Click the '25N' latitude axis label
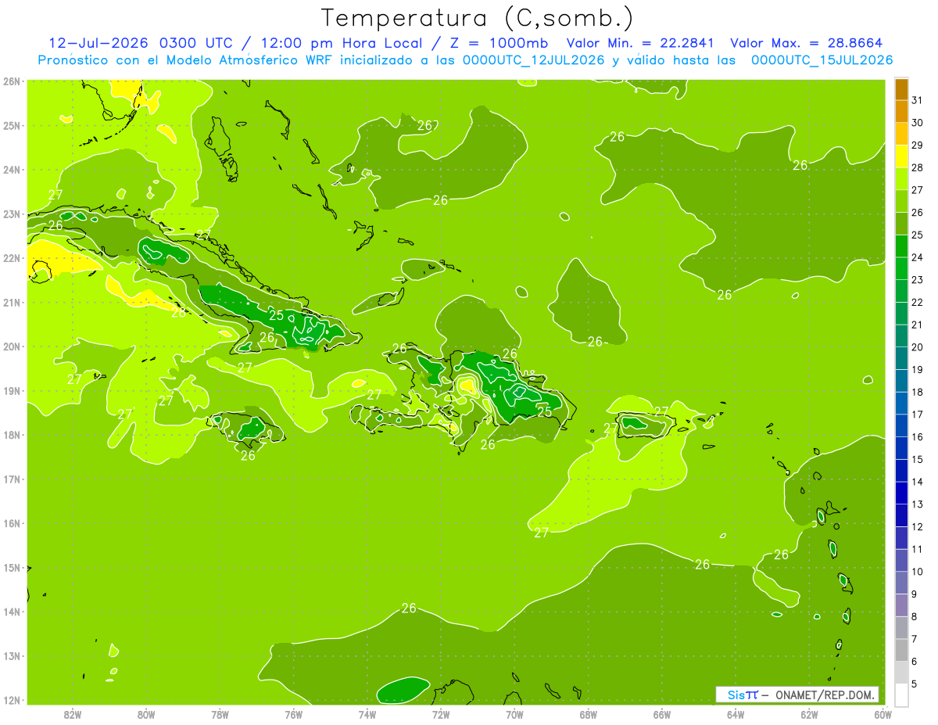 (x=11, y=125)
